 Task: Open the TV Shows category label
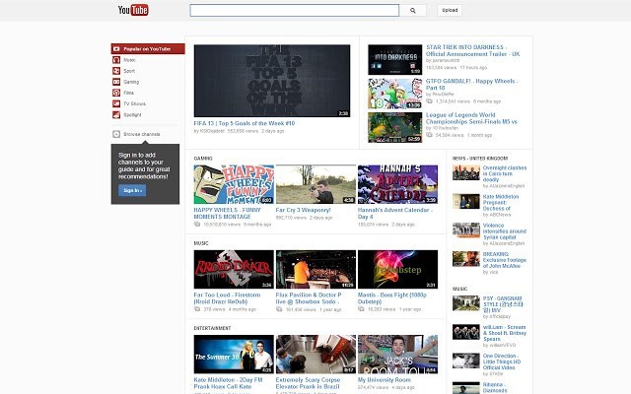tap(135, 103)
